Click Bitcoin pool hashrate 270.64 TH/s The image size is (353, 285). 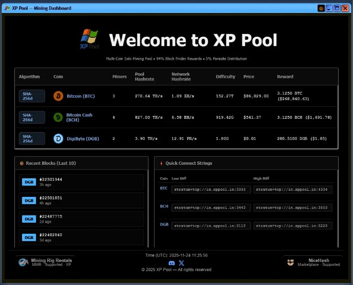pos(148,96)
